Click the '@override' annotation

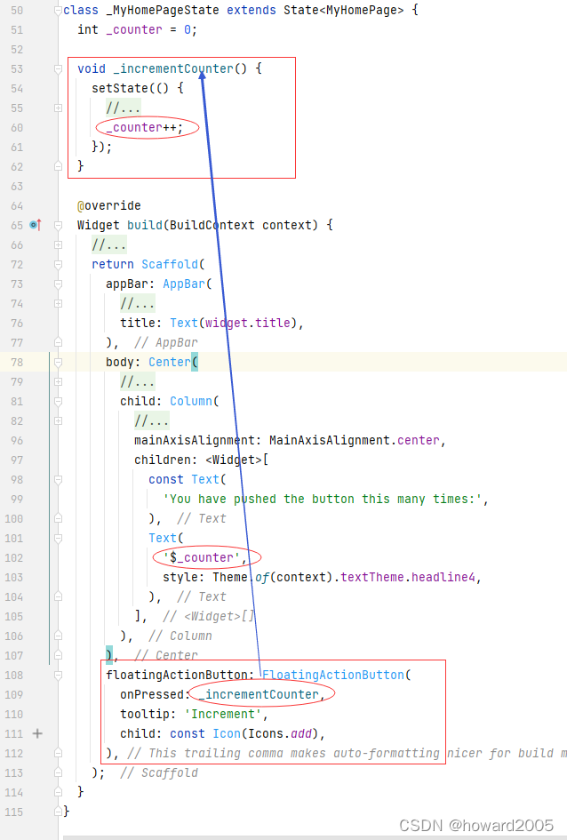tap(108, 205)
